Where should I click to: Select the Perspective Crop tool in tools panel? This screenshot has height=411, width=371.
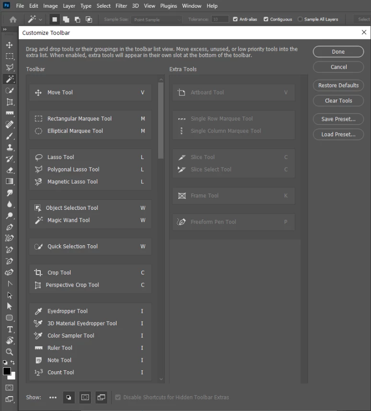[10, 102]
